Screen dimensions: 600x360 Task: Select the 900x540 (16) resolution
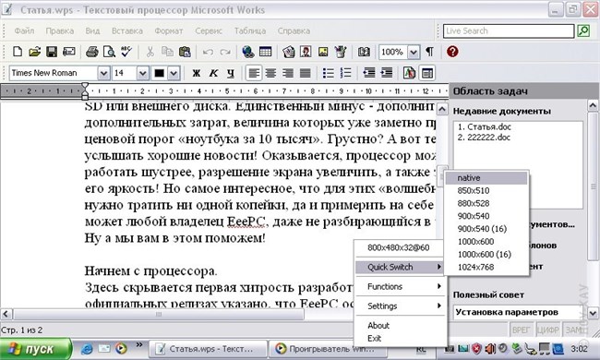pos(486,229)
